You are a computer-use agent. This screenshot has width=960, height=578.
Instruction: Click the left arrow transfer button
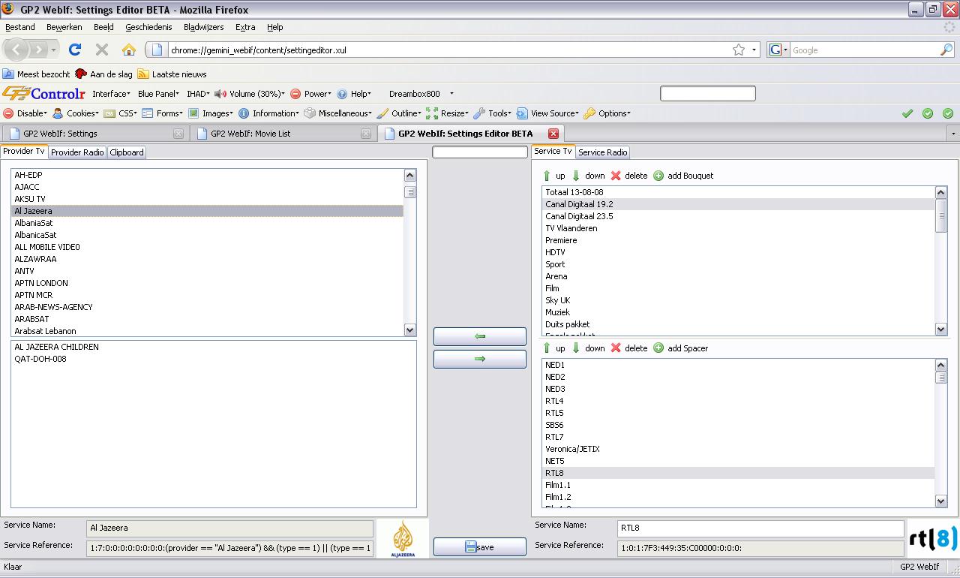pos(480,336)
